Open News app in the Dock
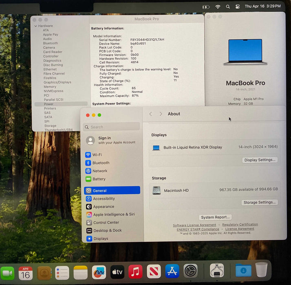The image size is (291, 285). [154, 271]
